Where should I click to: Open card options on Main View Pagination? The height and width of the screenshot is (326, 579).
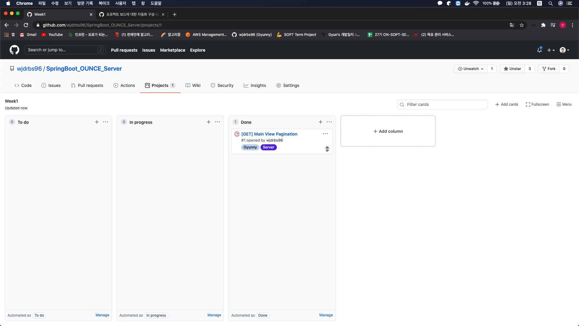325,134
